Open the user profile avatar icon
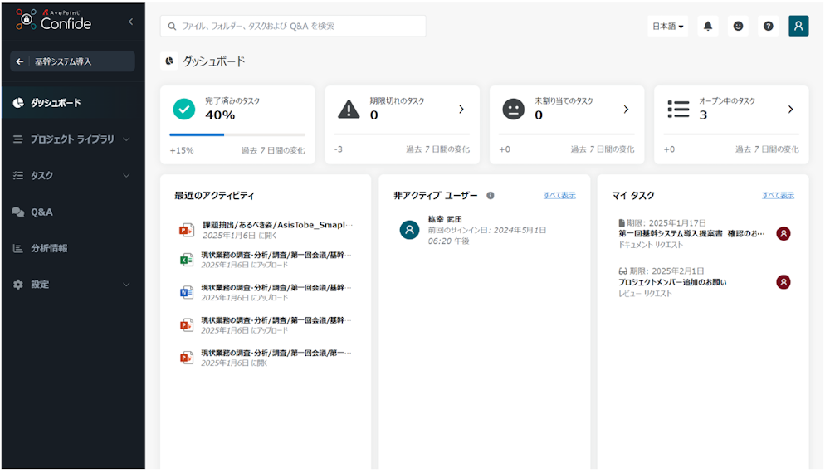830x473 pixels. click(x=798, y=26)
